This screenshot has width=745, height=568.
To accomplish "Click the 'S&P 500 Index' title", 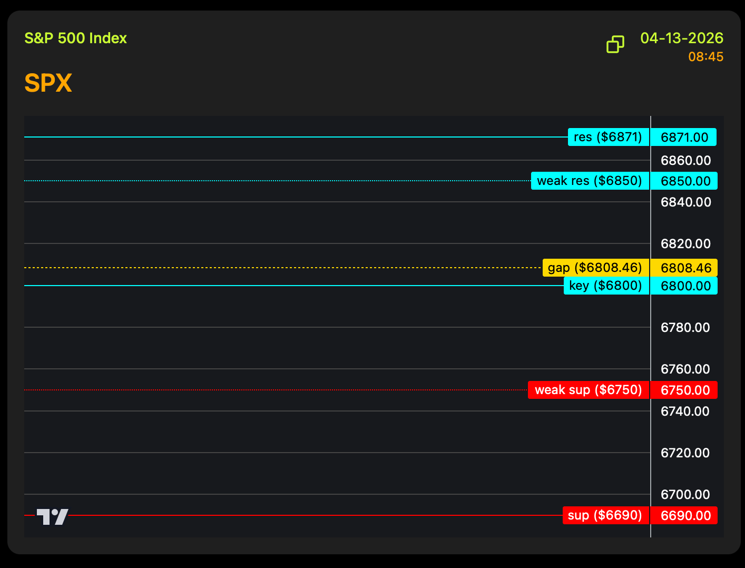I will coord(76,38).
